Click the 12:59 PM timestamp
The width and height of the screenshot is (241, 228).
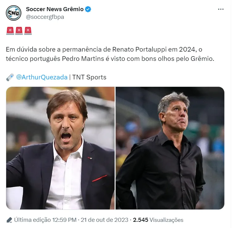click(x=64, y=220)
